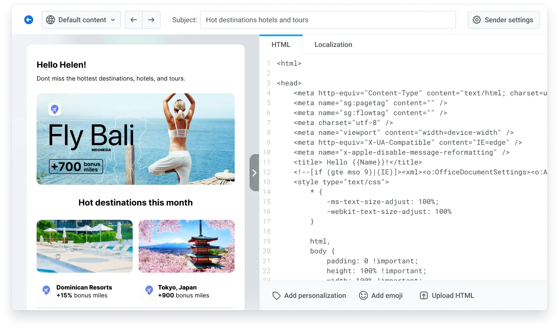
Task: Click the globe icon beside Default content
Action: [x=51, y=20]
